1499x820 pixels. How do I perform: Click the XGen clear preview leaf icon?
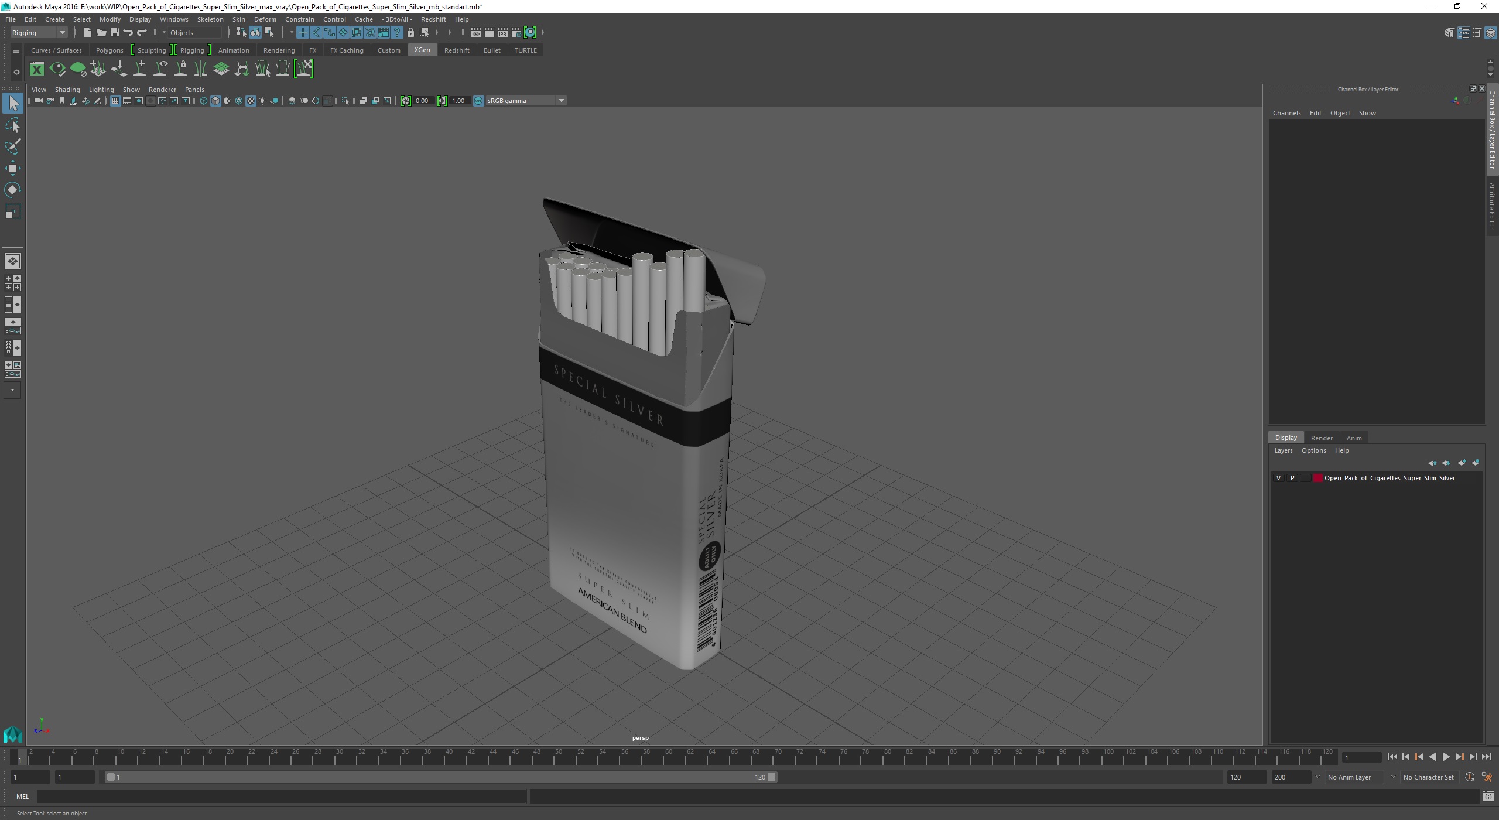[x=78, y=69]
